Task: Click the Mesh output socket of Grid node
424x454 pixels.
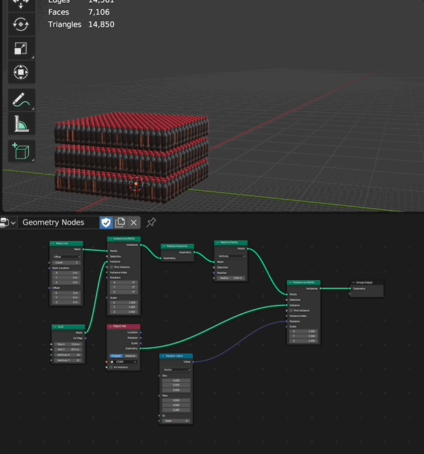Action: click(x=85, y=333)
